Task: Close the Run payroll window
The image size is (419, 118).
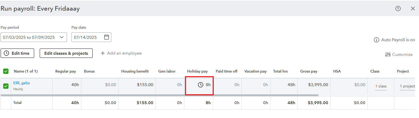Action: coord(413,9)
